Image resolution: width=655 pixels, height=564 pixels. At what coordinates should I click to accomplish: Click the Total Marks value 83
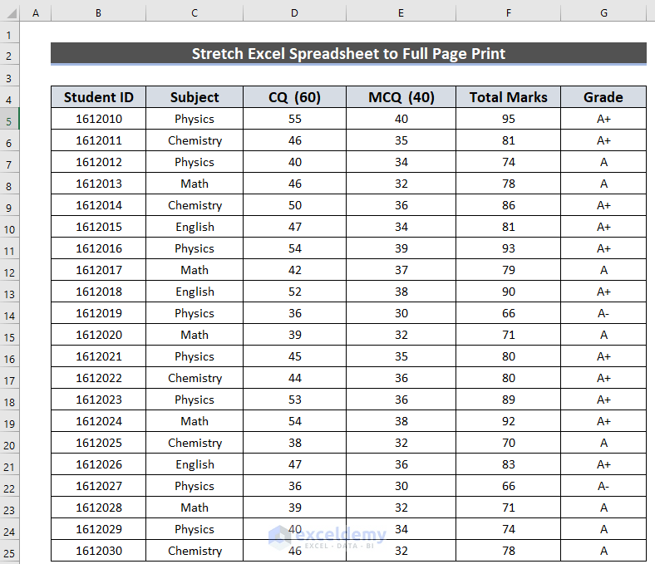(x=509, y=464)
